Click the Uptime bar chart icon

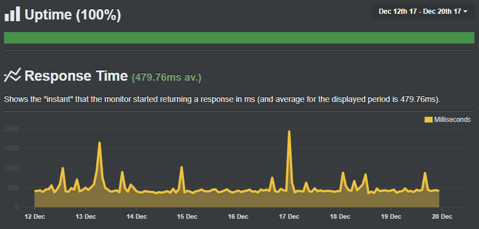(x=11, y=14)
